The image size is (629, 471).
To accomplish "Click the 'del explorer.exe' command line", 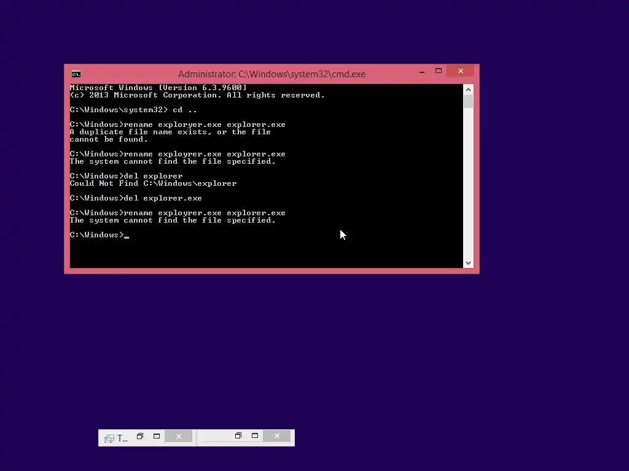I will 136,198.
